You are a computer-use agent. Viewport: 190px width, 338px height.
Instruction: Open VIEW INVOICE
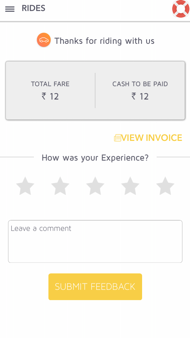(x=152, y=138)
